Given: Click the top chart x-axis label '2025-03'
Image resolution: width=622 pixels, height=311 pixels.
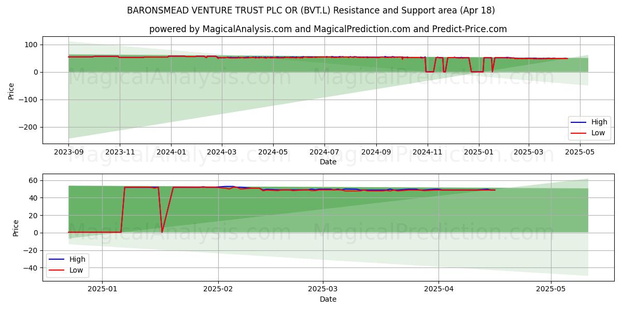Looking at the screenshot, I should (x=528, y=152).
